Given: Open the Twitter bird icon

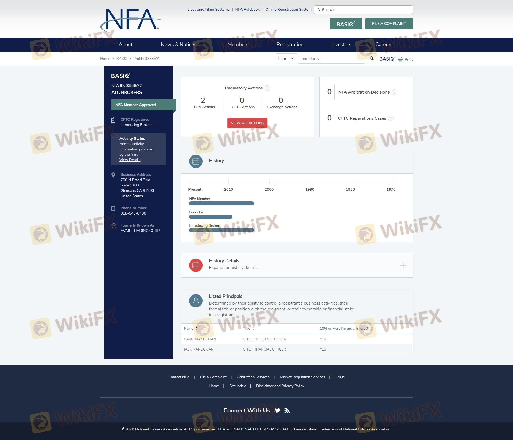Looking at the screenshot, I should click(278, 410).
